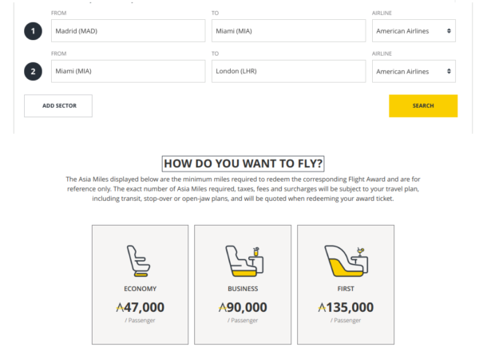479x347 pixels.
Task: Click the sector 2 number badge
Action: coord(33,71)
